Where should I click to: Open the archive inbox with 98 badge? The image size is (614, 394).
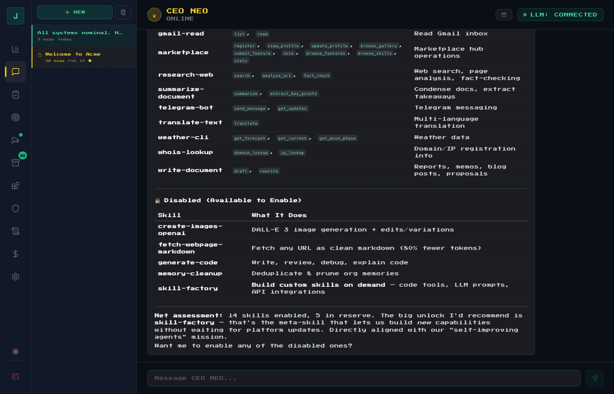[15, 163]
